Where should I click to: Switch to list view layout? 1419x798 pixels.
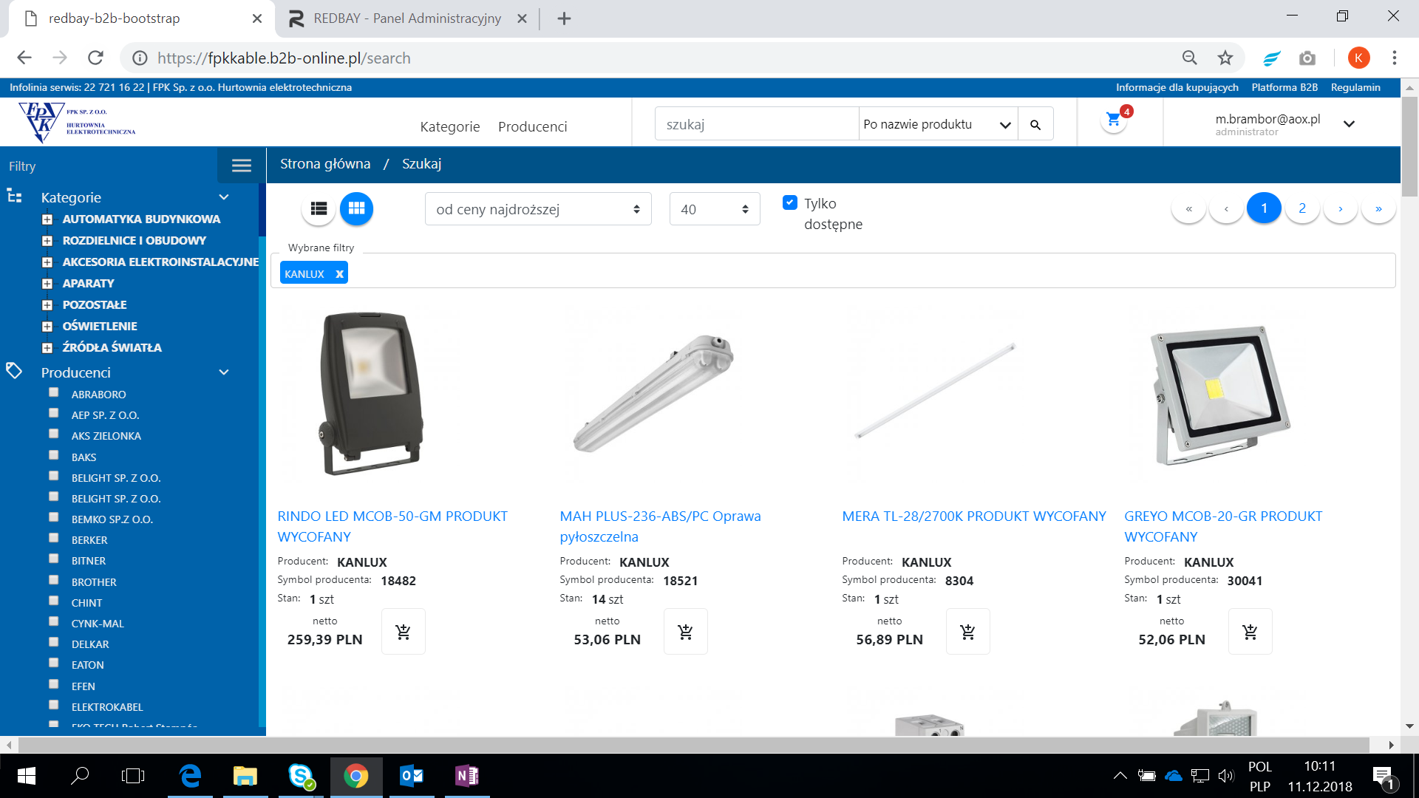tap(319, 209)
